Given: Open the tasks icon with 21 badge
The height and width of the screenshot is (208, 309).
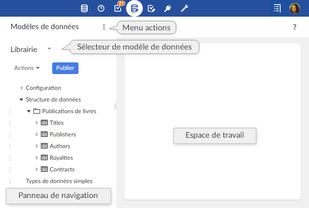Looking at the screenshot, I should [x=118, y=8].
